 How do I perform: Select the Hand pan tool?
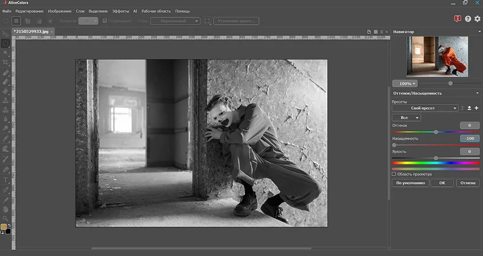tap(5, 208)
